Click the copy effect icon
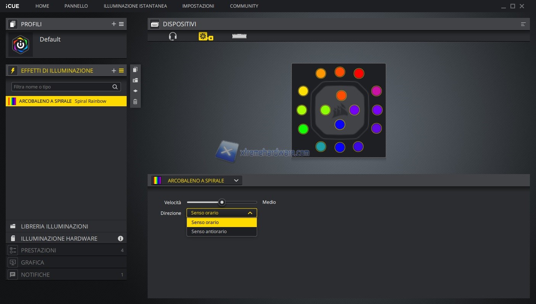Viewport: 536px width, 304px height. pyautogui.click(x=135, y=70)
